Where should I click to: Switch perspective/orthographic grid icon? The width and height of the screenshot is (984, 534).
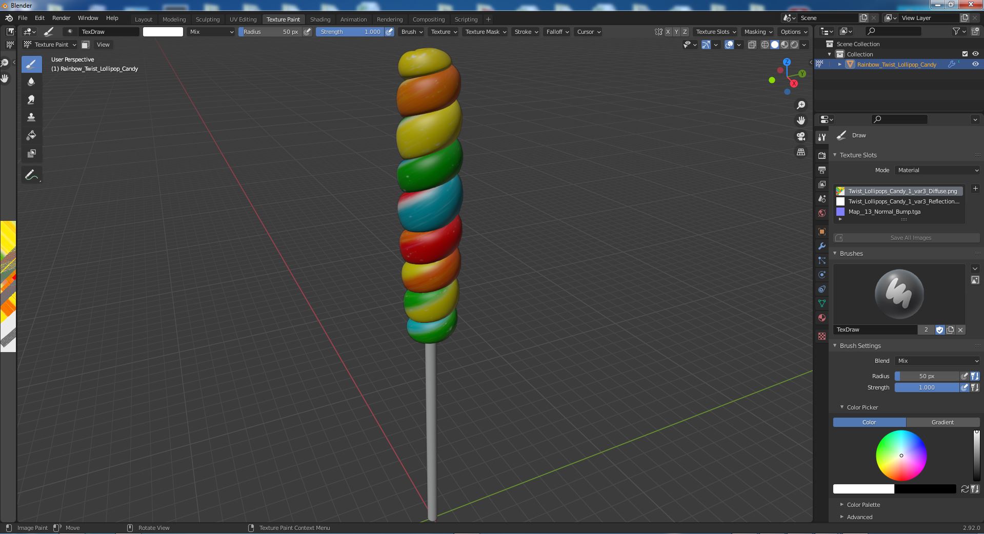[801, 152]
